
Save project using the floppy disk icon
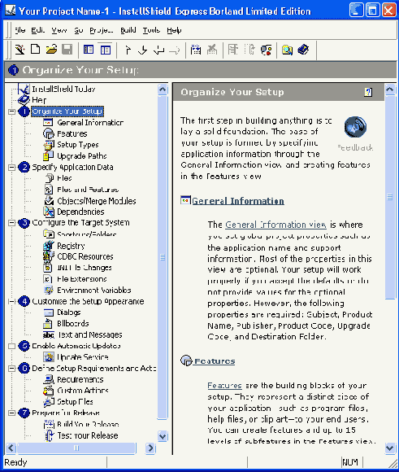coord(67,50)
